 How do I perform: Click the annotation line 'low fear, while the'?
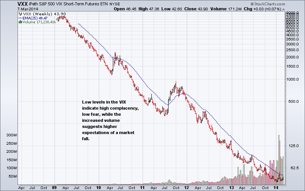click(x=101, y=114)
